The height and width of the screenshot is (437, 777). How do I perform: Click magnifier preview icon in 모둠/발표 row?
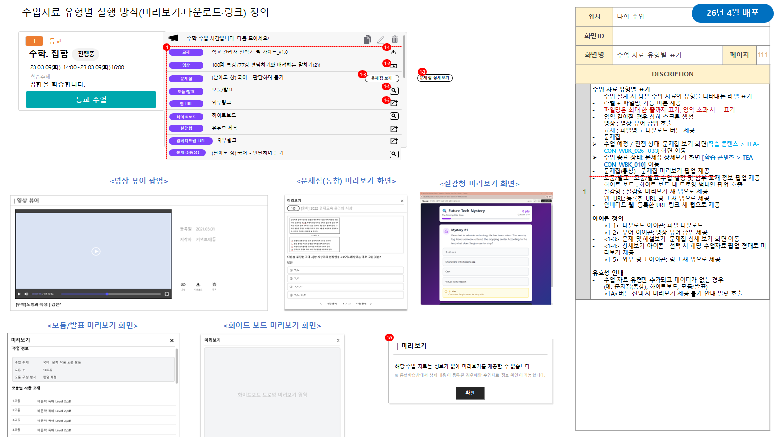[394, 91]
